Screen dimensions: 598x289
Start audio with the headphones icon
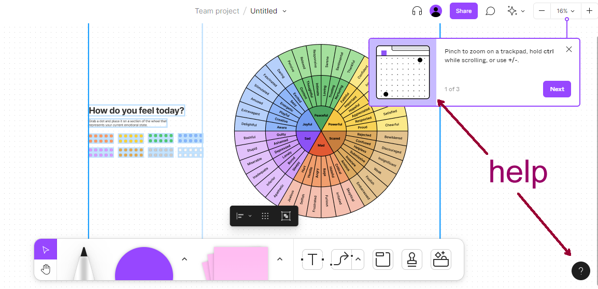417,11
